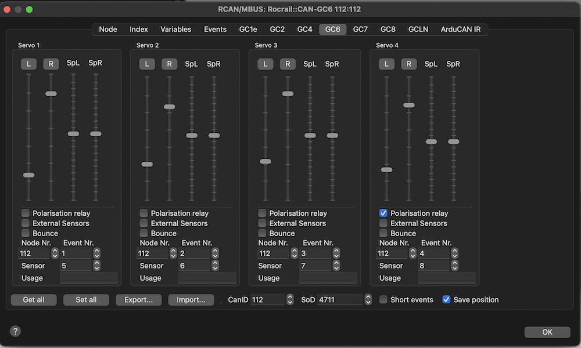Switch to the GC7 tab
Image resolution: width=581 pixels, height=348 pixels.
pos(360,29)
